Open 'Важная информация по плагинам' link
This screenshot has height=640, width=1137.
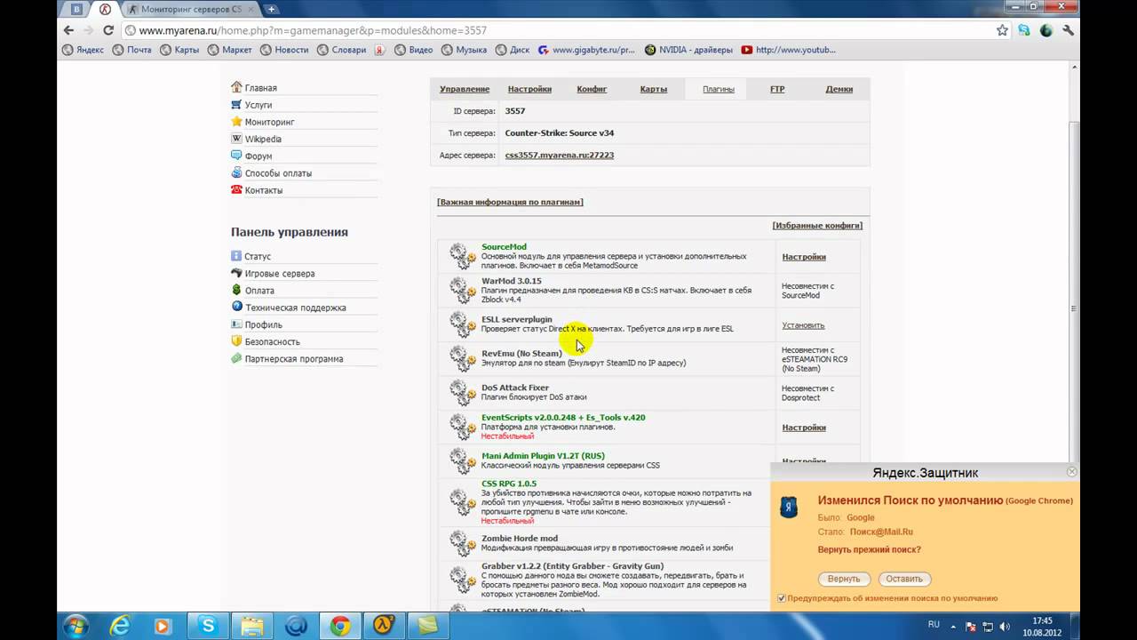tap(510, 202)
